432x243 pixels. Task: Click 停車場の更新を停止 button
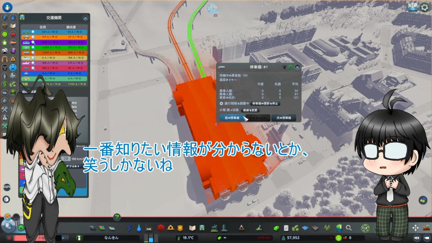265,103
